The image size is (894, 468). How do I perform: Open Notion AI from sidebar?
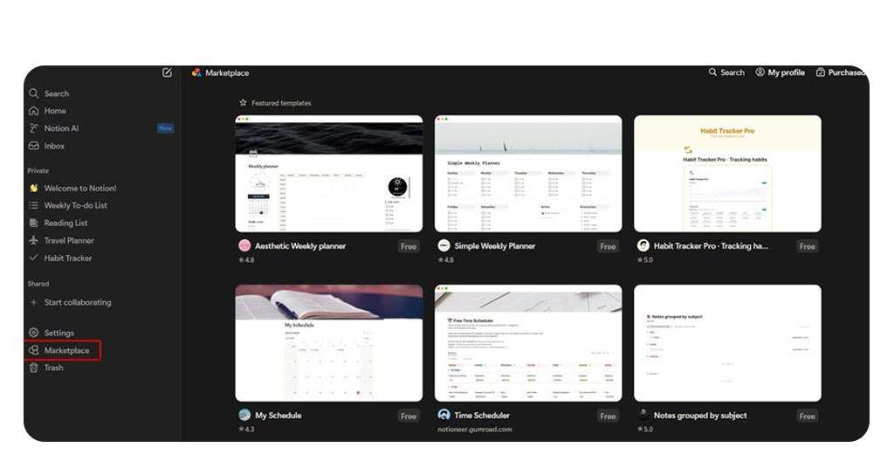[61, 128]
